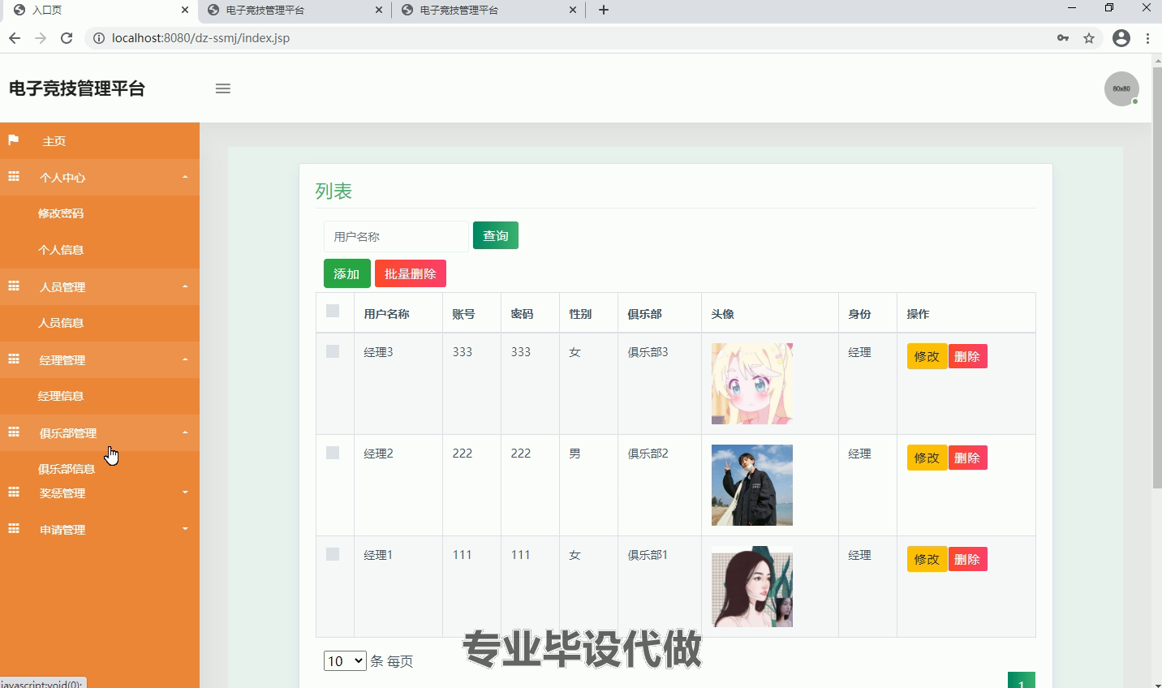Click 删除 for 经理1

tap(967, 559)
